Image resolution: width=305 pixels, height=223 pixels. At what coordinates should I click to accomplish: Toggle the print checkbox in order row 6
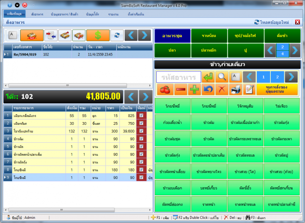141,154
